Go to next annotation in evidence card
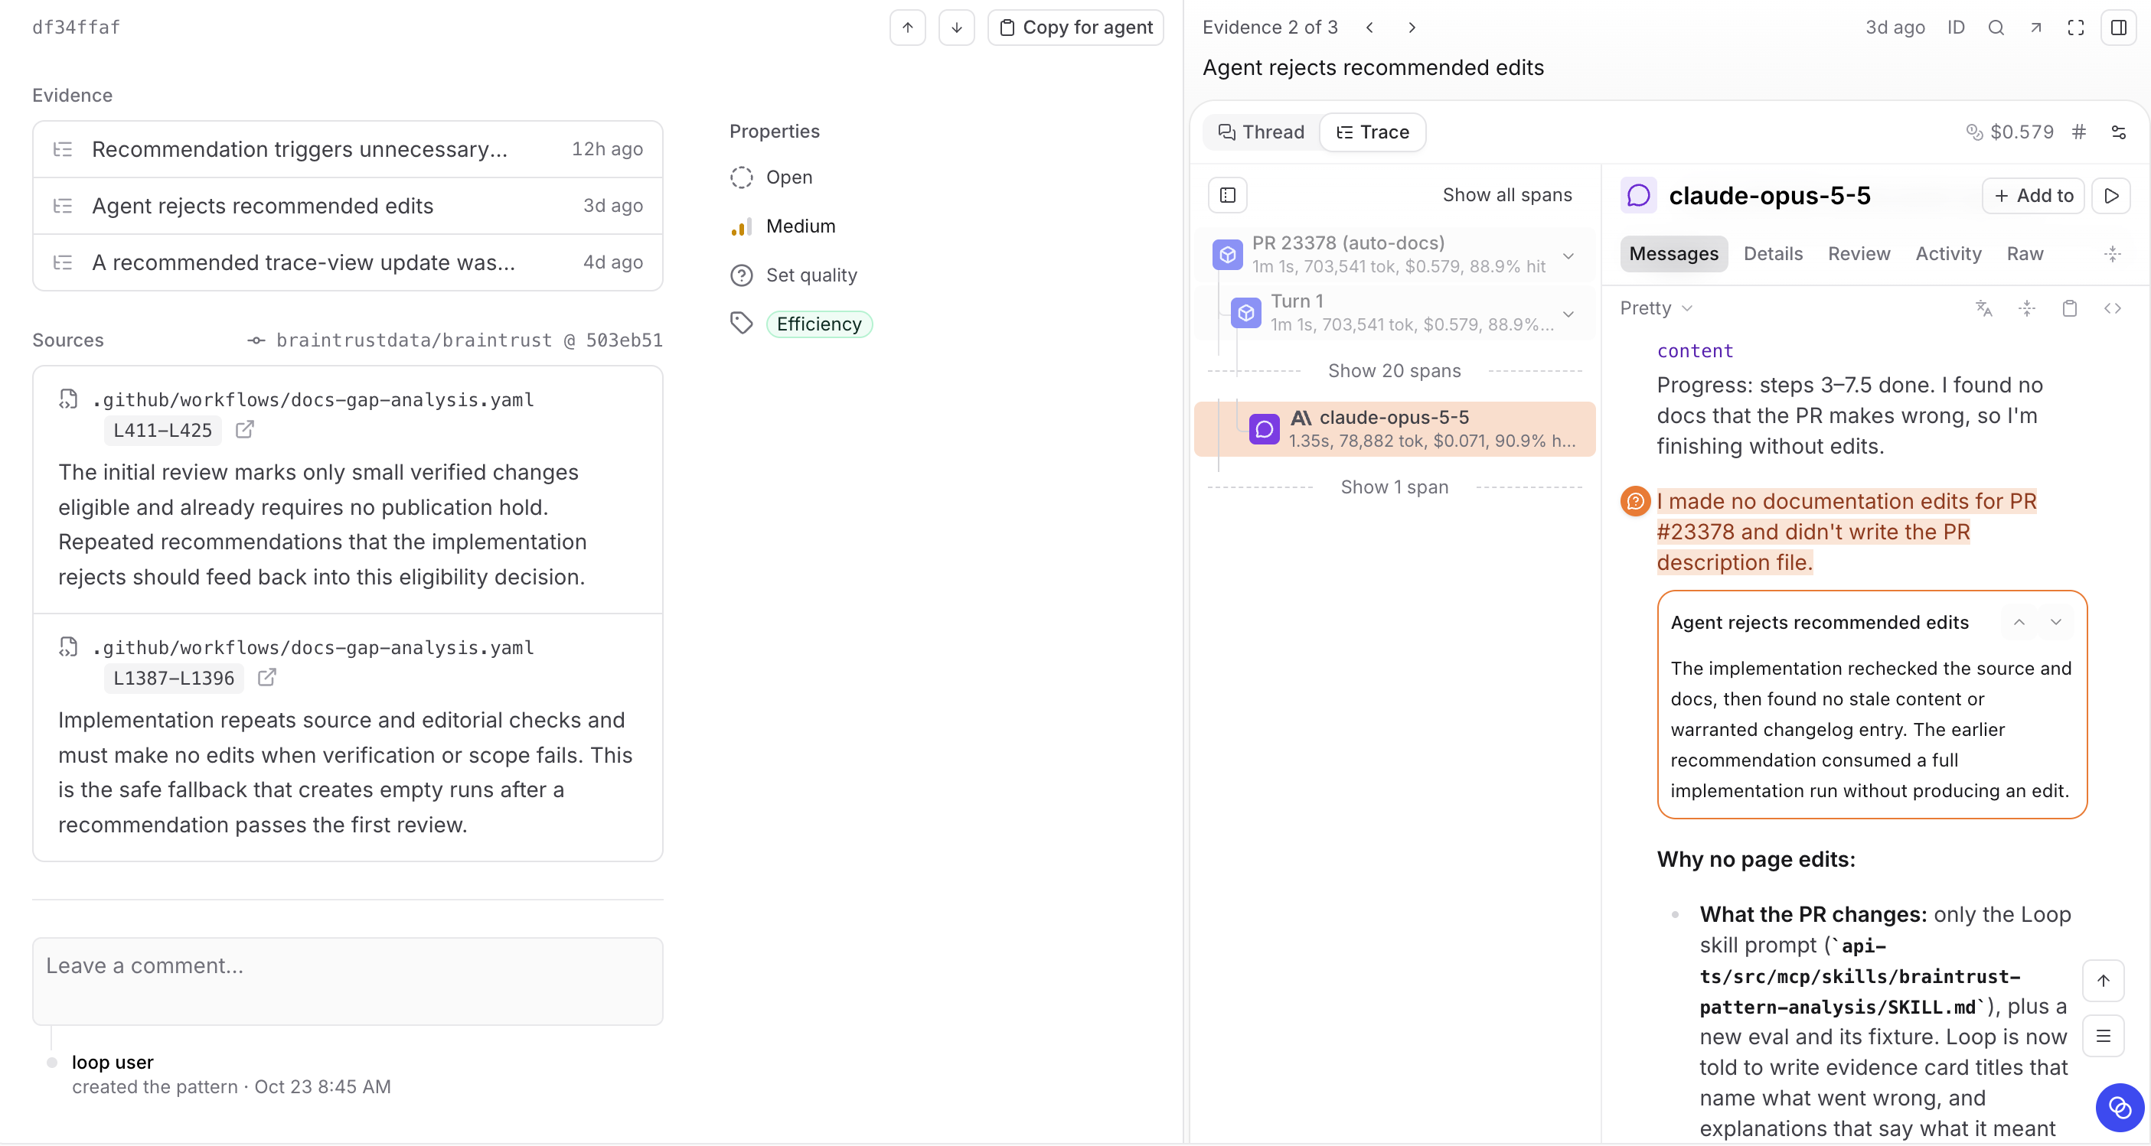 tap(2056, 622)
